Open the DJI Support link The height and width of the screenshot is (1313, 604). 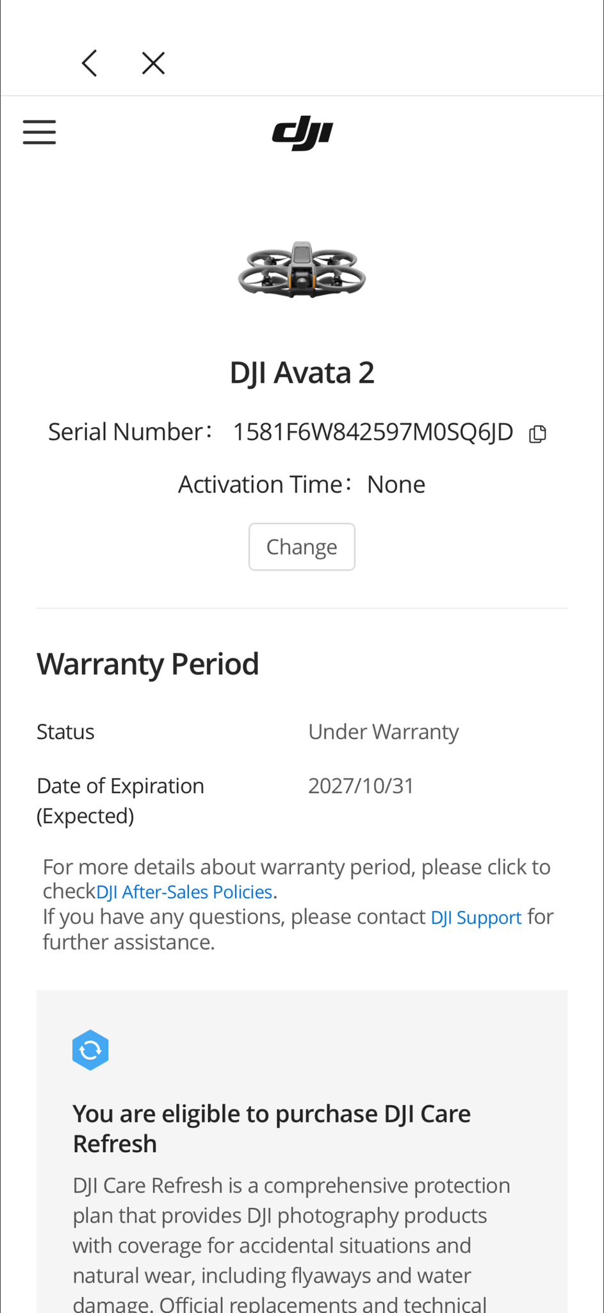(476, 917)
